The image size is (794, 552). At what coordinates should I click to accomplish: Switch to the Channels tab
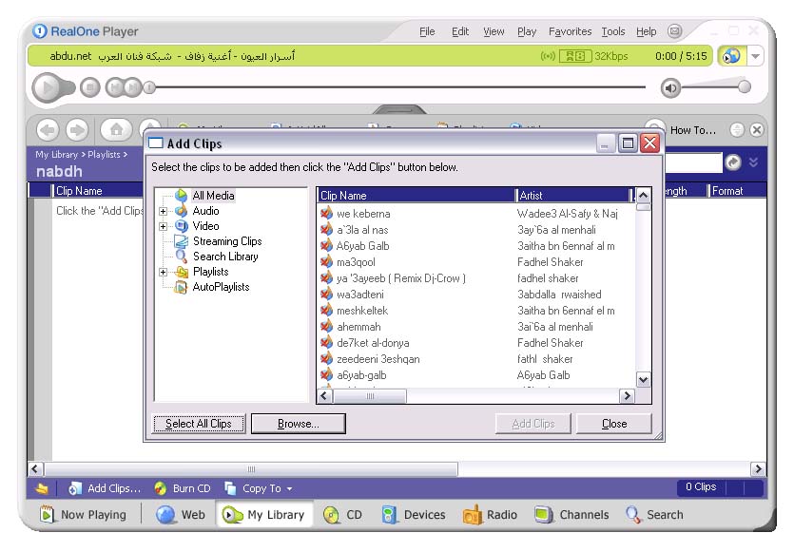pos(571,515)
